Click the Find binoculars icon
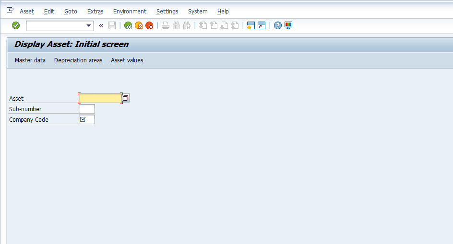This screenshot has width=453, height=244. [176, 26]
